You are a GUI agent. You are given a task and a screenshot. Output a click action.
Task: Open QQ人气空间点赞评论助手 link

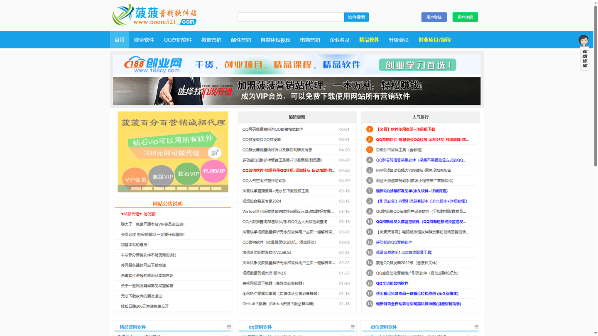coord(264,181)
